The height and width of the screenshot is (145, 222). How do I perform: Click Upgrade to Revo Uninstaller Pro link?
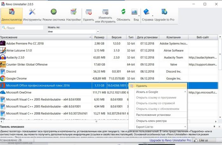pos(170,140)
